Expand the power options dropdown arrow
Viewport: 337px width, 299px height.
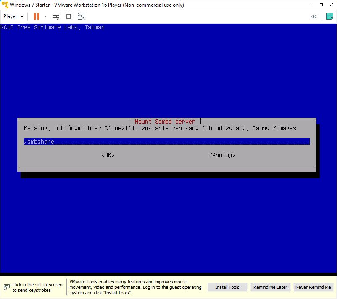pos(45,16)
